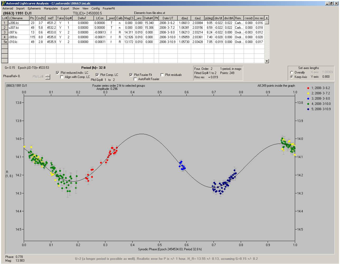Click the Pltd Lc# stepper arrows

pos(48,77)
